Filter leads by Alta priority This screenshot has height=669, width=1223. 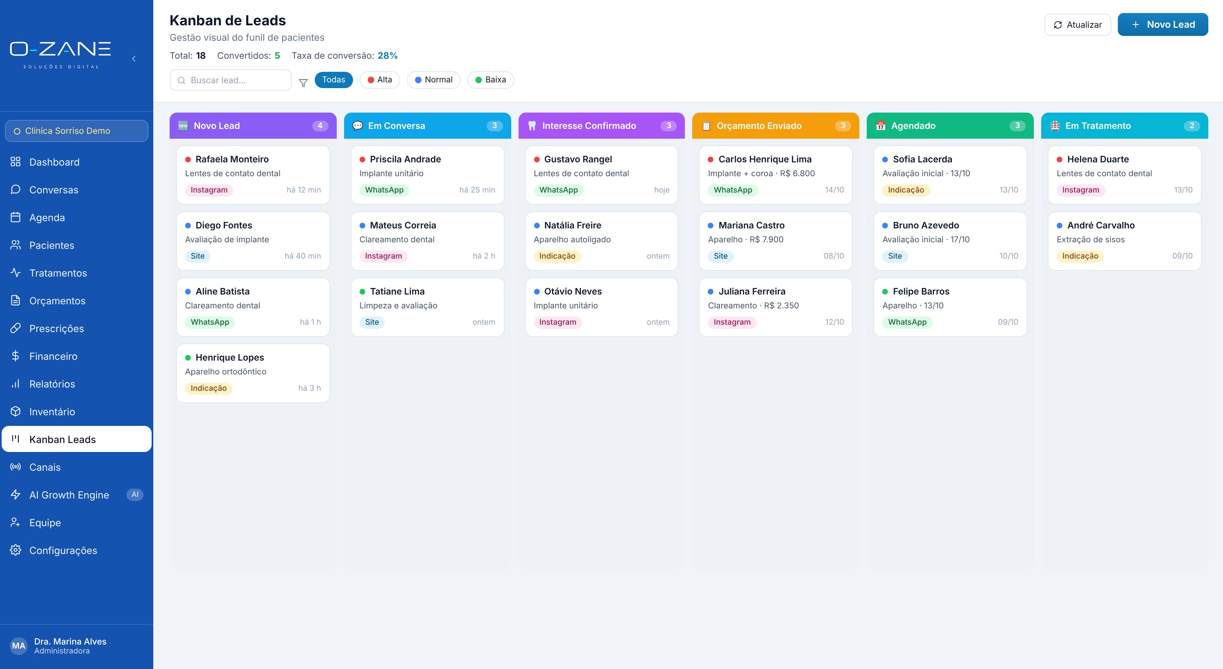(380, 80)
